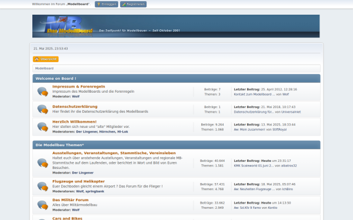
Task: Click the text Themen: 2.949
Action: (212, 208)
